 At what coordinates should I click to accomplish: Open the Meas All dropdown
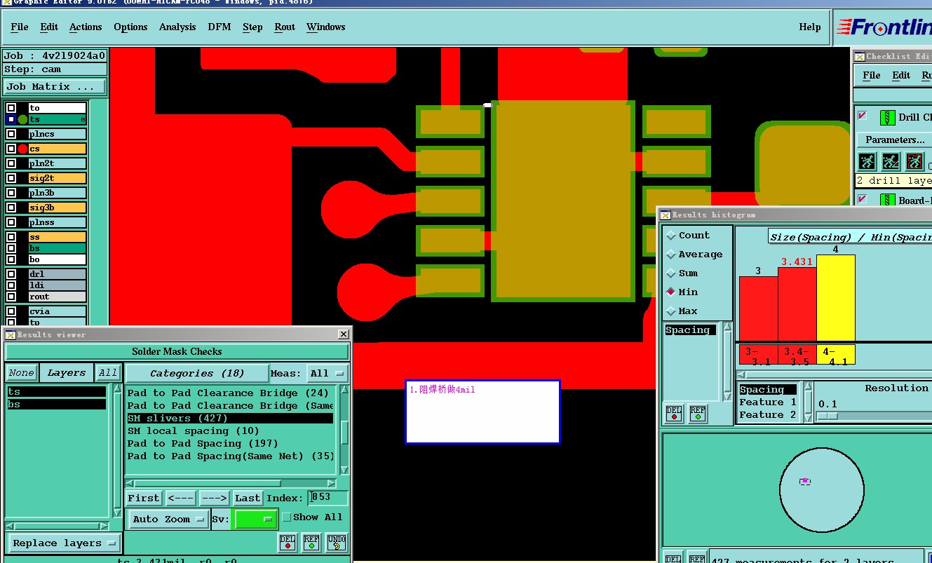point(327,374)
